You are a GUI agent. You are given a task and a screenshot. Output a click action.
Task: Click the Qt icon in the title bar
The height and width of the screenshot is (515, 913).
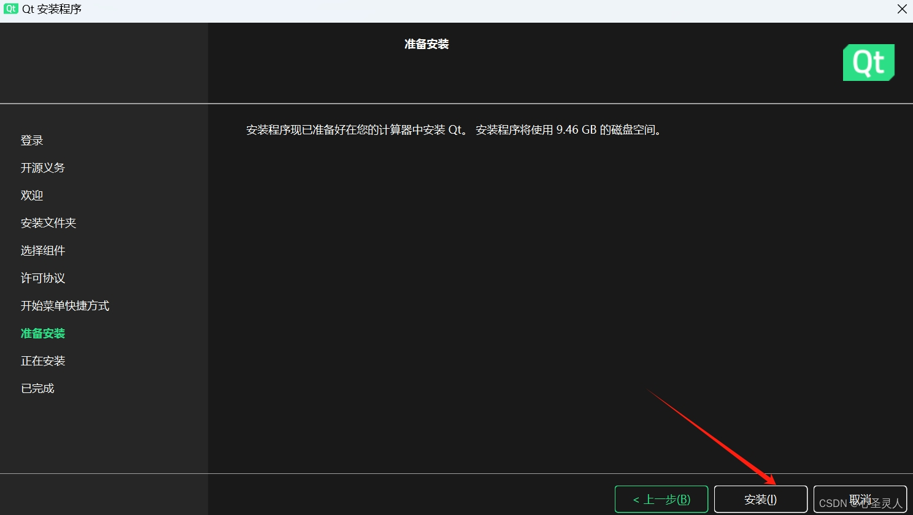(10, 9)
